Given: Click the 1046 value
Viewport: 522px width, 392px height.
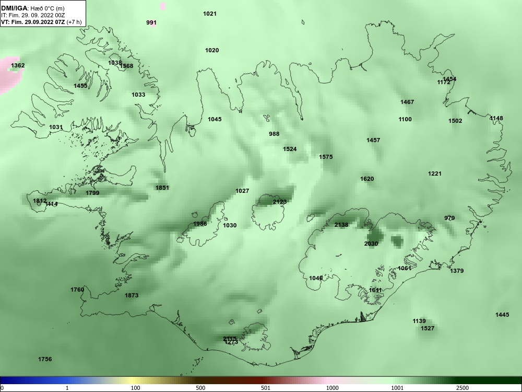Looking at the screenshot, I should (x=316, y=279).
